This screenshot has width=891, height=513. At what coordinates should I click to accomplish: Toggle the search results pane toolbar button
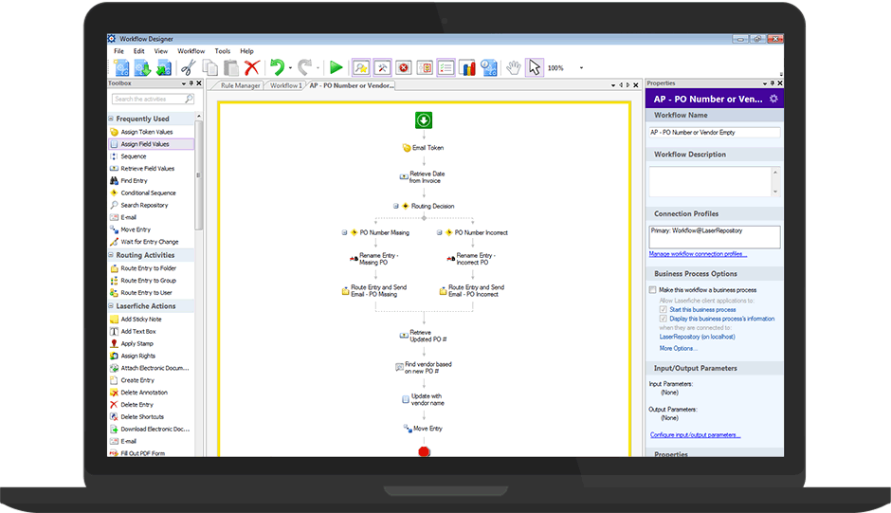click(361, 67)
